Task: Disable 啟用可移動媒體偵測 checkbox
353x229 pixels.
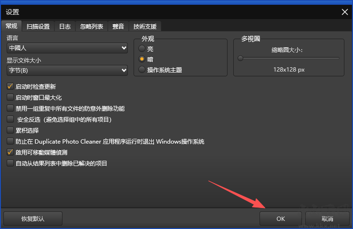Action: tap(10, 152)
